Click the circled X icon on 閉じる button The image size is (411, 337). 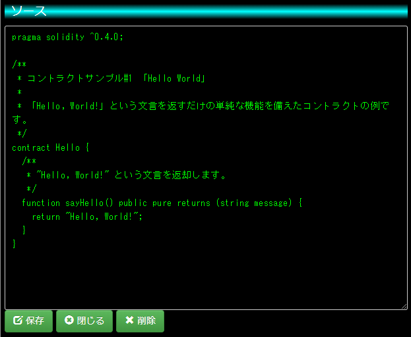tap(69, 320)
